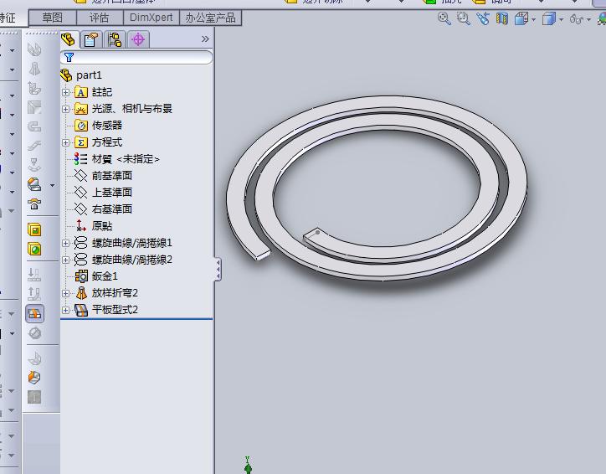Select the Jog tool icon
This screenshot has height=474, width=606.
(x=34, y=146)
